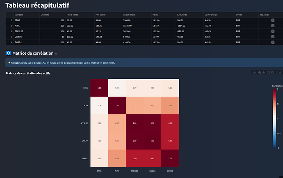
Task: Click the Devise column header
Action: pos(240,14)
